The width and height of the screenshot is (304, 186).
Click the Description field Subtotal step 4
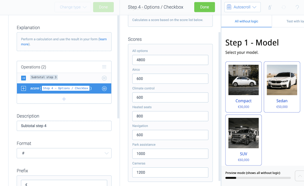[64, 126]
